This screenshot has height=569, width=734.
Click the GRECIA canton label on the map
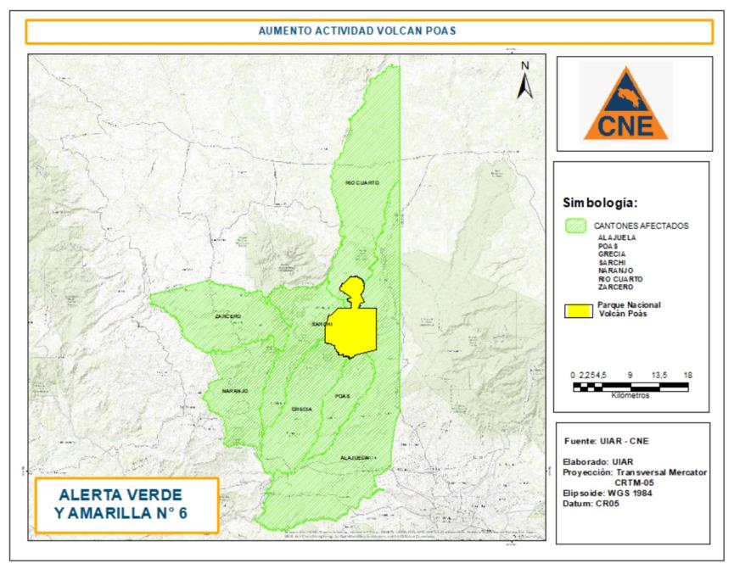301,409
